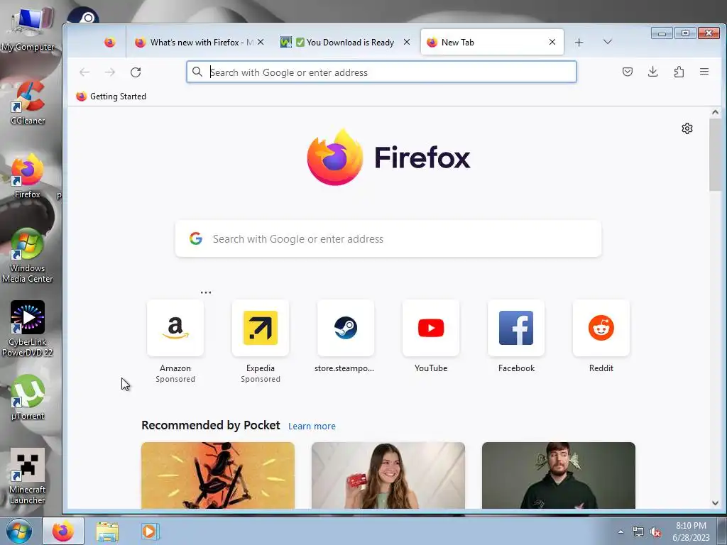Open the Extensions puzzle icon

(x=679, y=72)
